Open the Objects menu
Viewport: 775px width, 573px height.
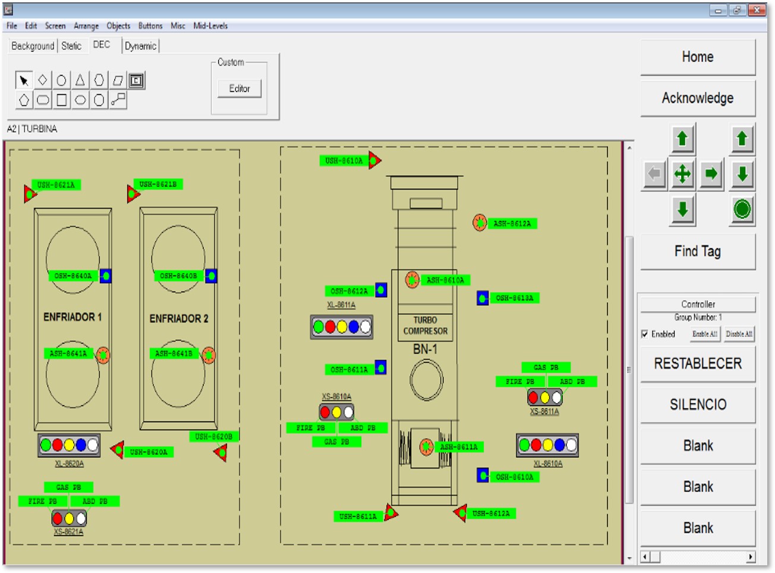pos(118,26)
